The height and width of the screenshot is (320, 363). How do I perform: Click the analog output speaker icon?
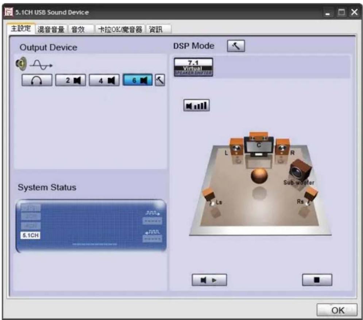[x=21, y=64]
